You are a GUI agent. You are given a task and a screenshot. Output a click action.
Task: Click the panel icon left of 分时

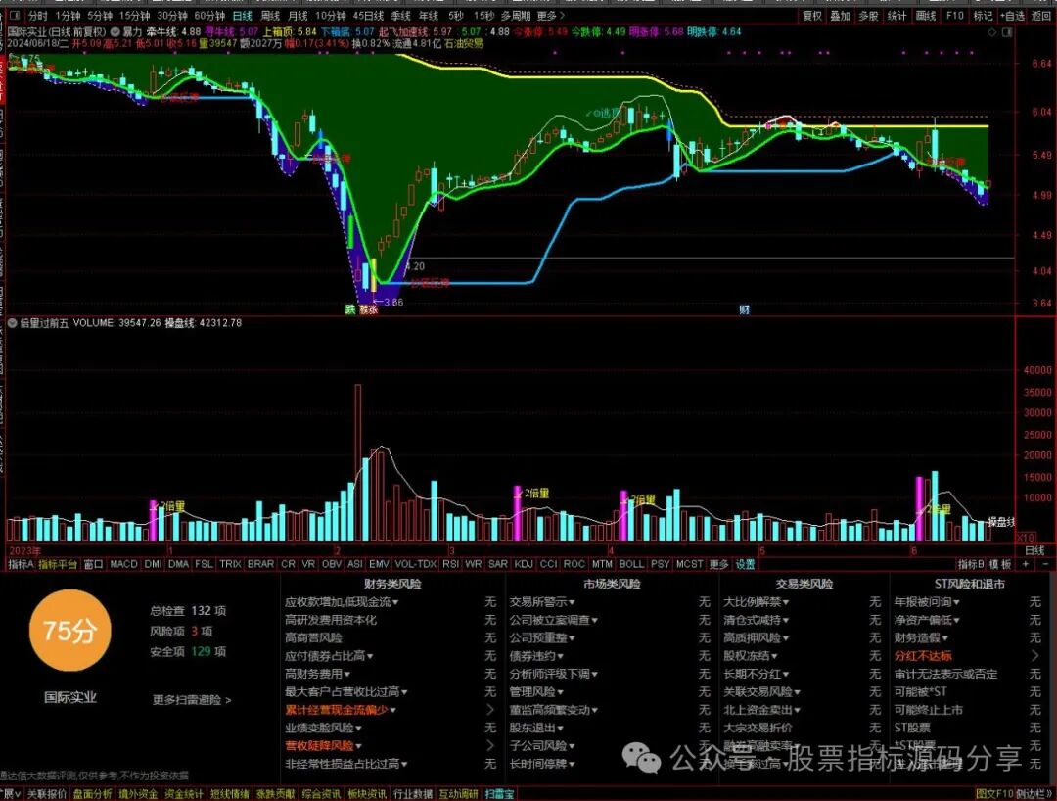pyautogui.click(x=14, y=15)
